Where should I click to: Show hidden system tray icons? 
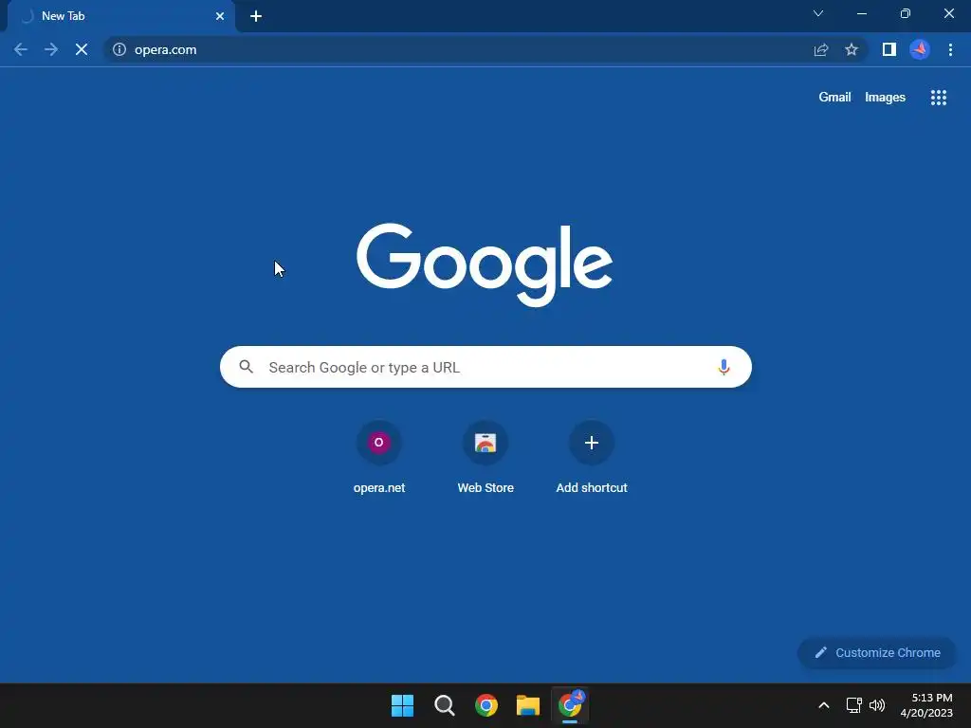pyautogui.click(x=824, y=705)
